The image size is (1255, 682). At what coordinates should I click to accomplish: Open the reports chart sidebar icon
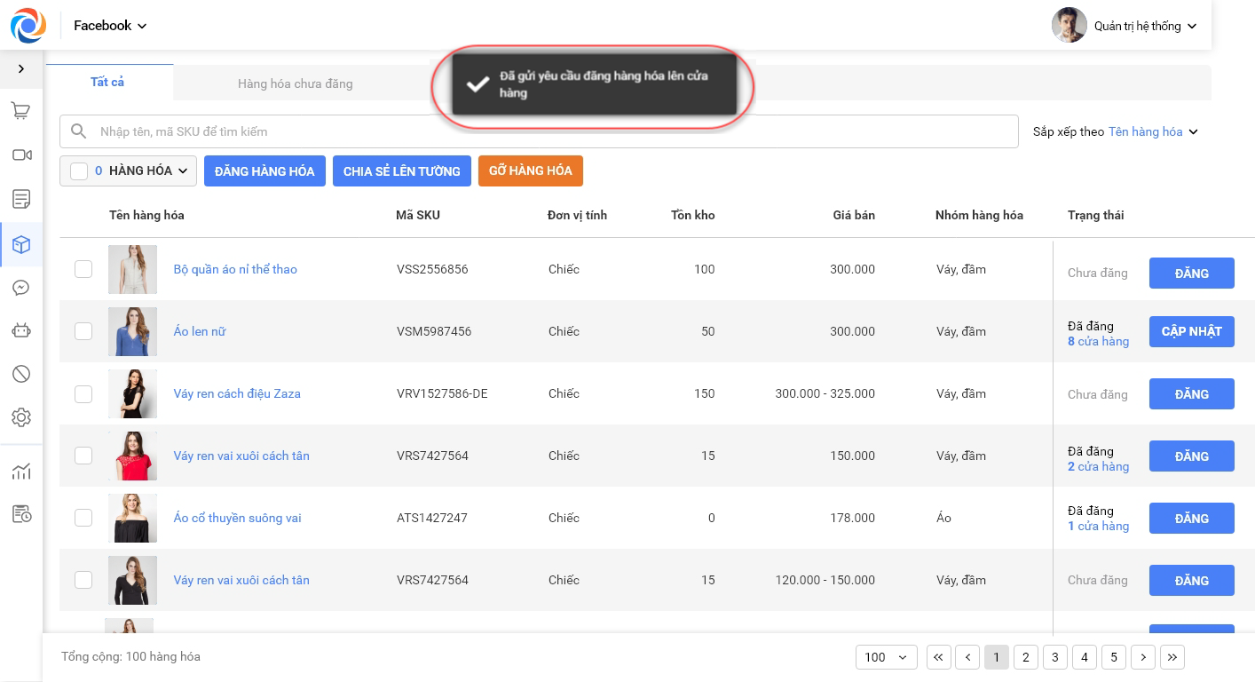coord(21,472)
